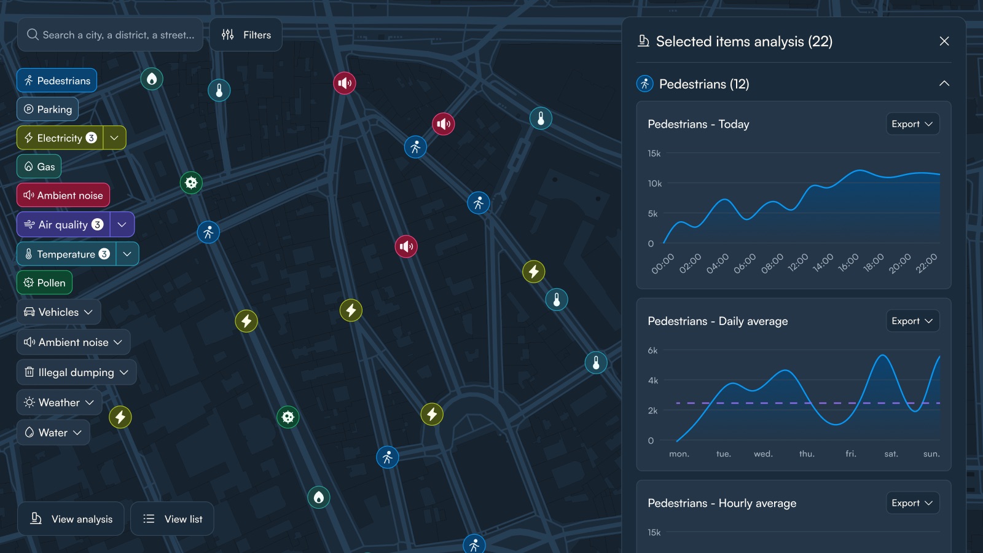This screenshot has height=553, width=983.
Task: Click the lower pollen marker on the map
Action: tap(288, 417)
